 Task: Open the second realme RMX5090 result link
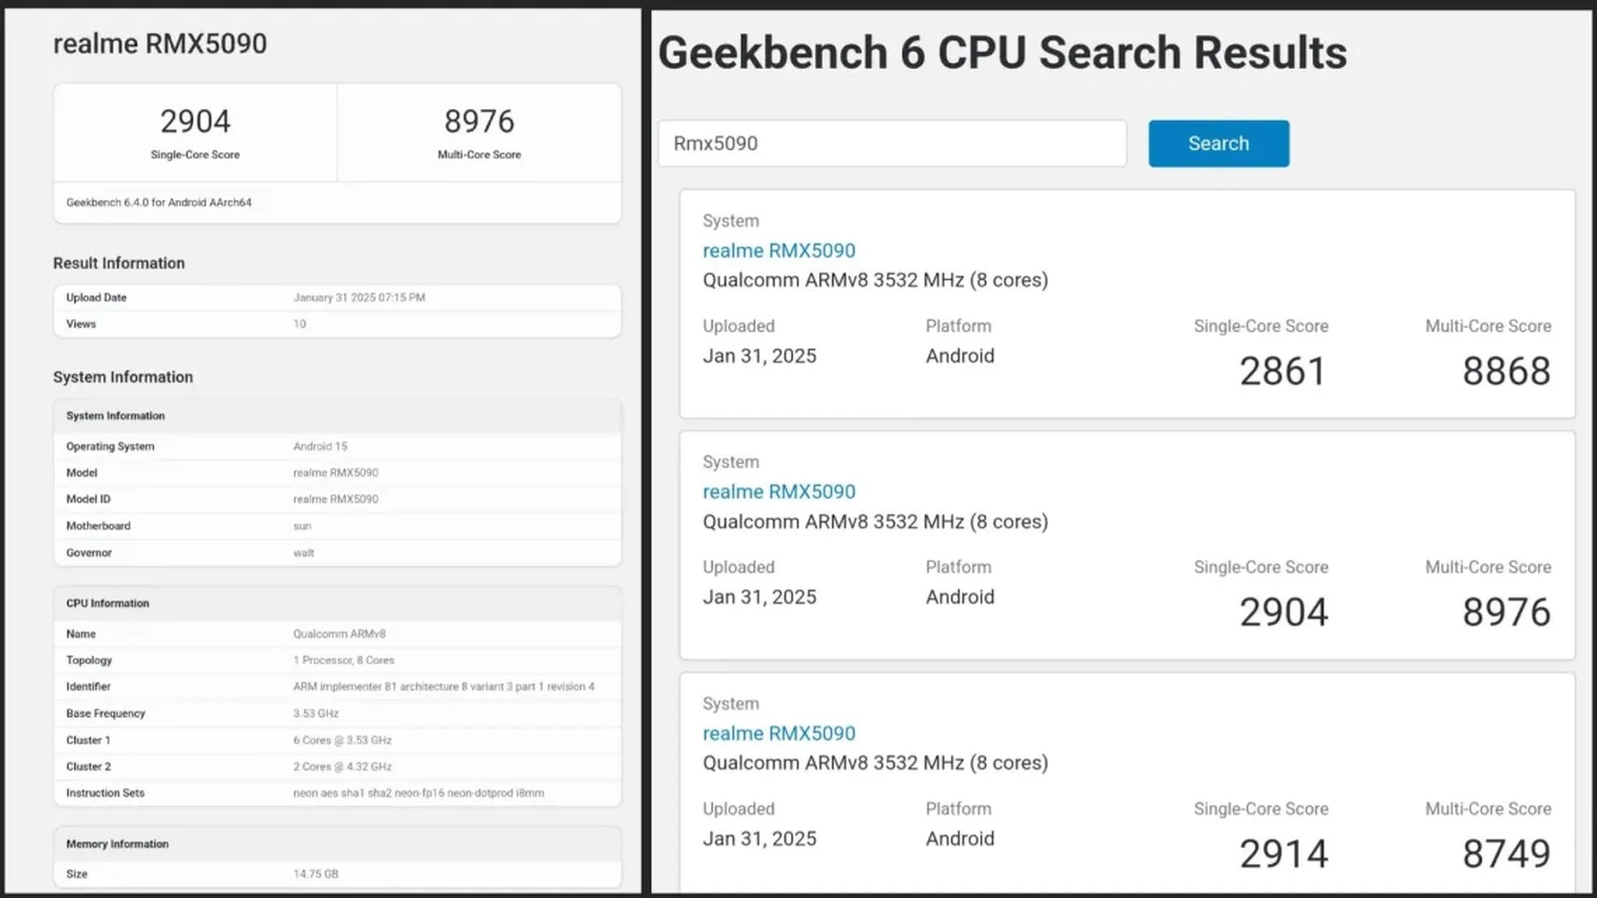778,491
